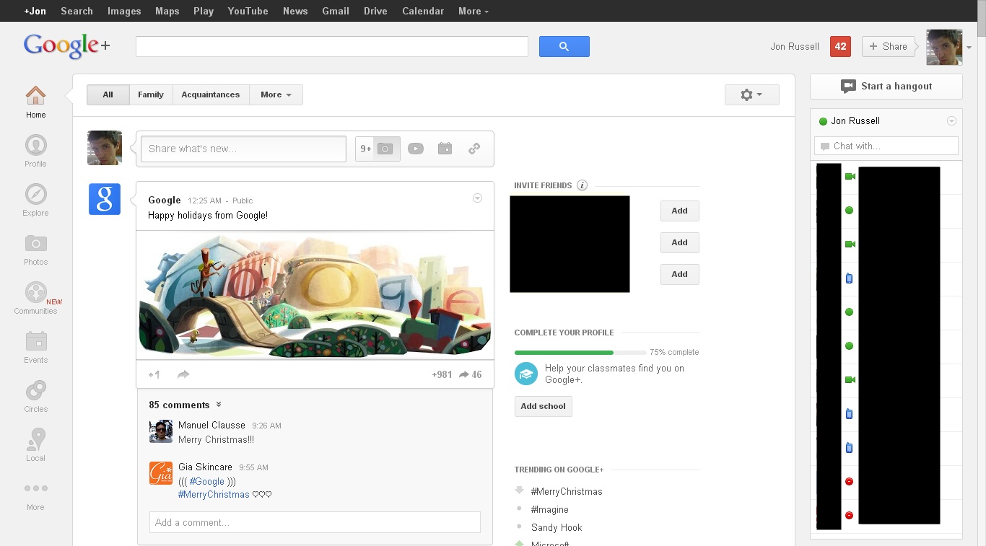Image resolution: width=986 pixels, height=546 pixels.
Task: Create an event from share box
Action: click(445, 149)
